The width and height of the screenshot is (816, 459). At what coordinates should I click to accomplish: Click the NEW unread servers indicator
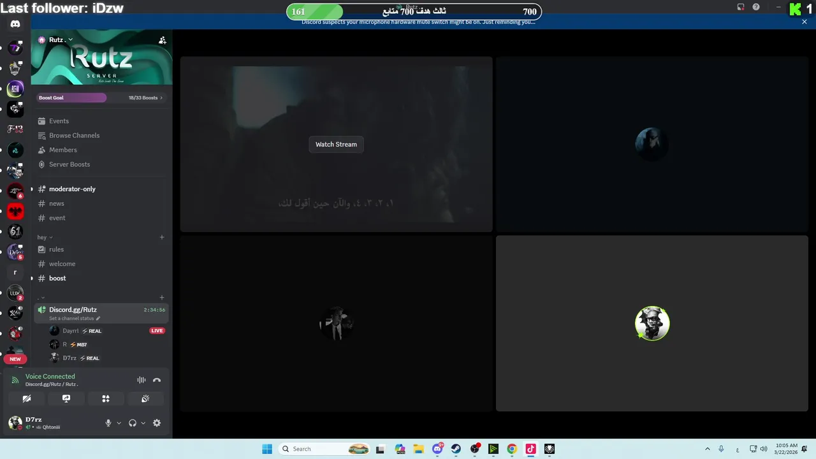pos(15,359)
